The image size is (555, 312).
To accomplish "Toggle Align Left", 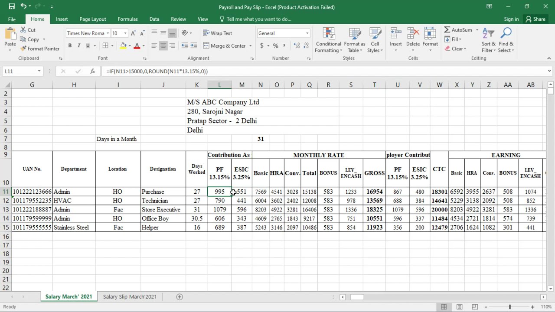I will [x=154, y=45].
